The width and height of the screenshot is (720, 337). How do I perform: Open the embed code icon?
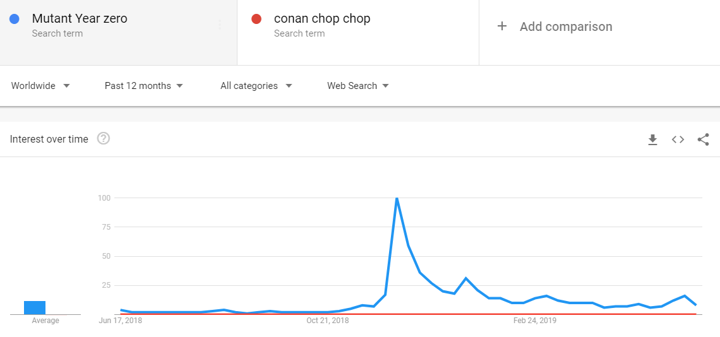pyautogui.click(x=678, y=139)
